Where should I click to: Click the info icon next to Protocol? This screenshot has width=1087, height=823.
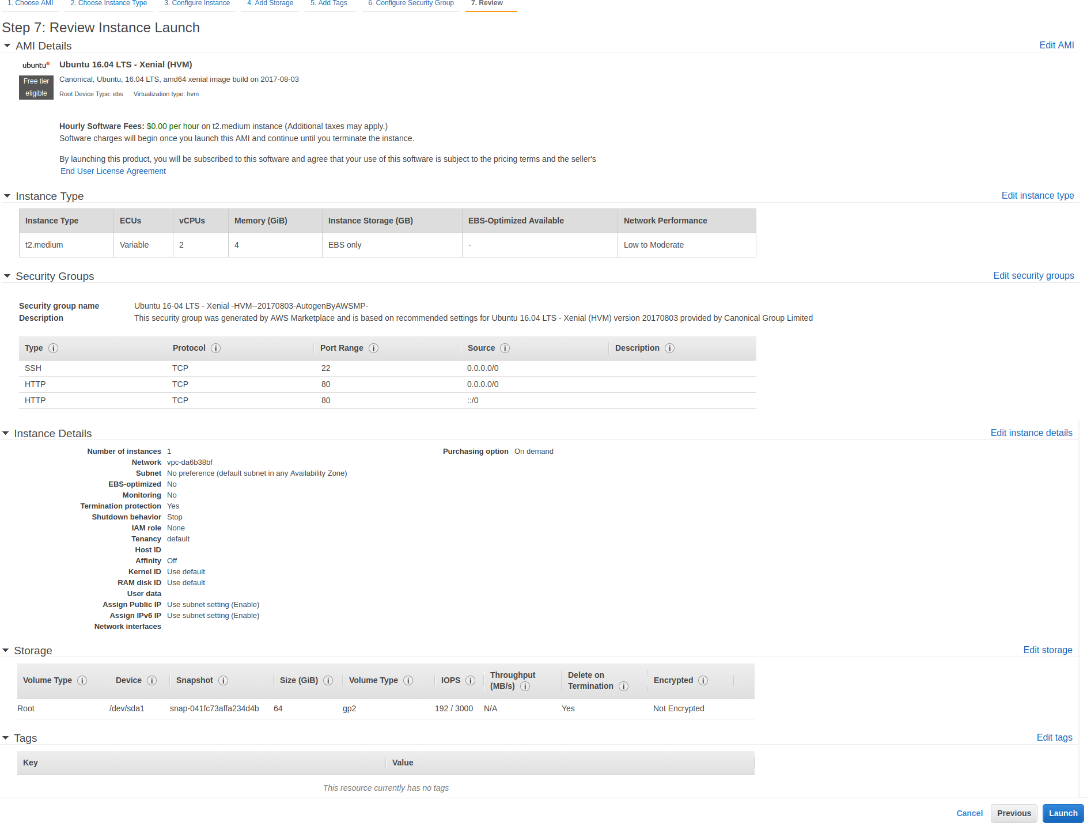[216, 348]
